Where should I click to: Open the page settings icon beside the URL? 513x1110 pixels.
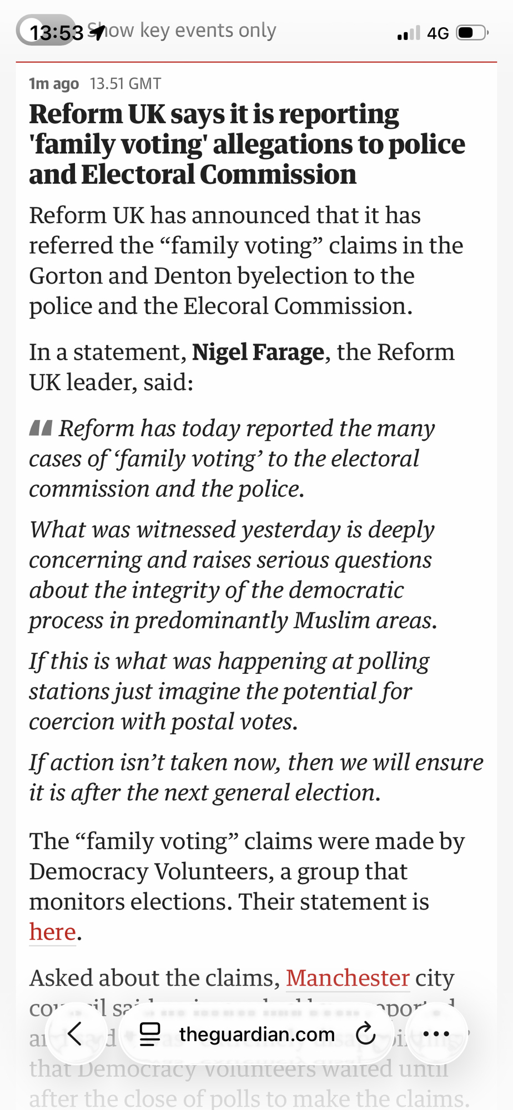[150, 1034]
